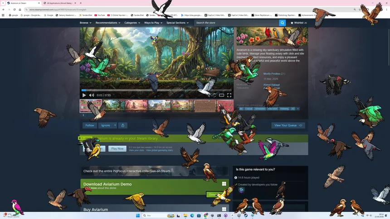390x219 pixels.
Task: Enter fullscreen on the trailer player
Action: [229, 95]
